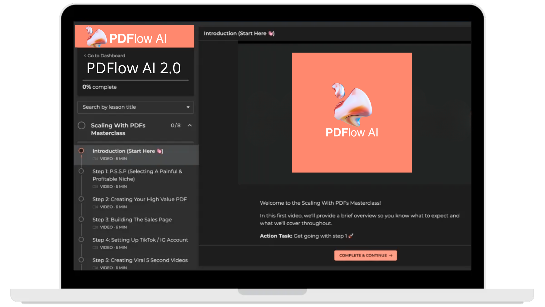Click the Action Task text in lesson description
Viewport: 545px width, 307px height.
307,236
